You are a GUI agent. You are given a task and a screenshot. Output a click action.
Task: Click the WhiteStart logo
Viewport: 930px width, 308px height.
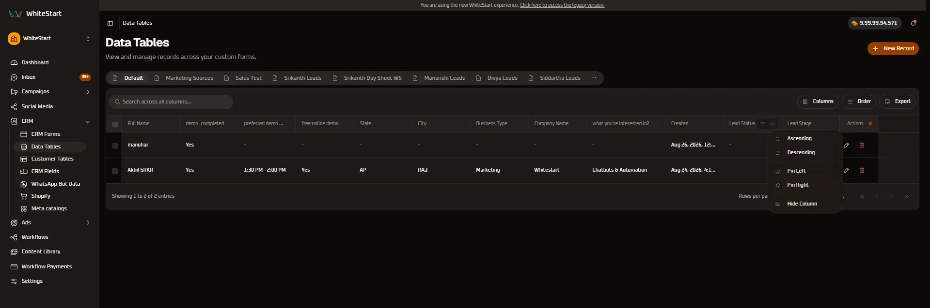coord(35,14)
